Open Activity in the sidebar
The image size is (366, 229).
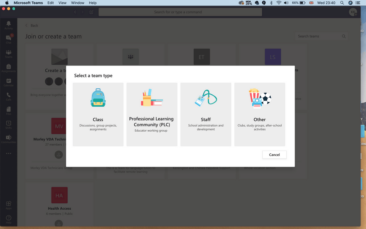point(9,25)
